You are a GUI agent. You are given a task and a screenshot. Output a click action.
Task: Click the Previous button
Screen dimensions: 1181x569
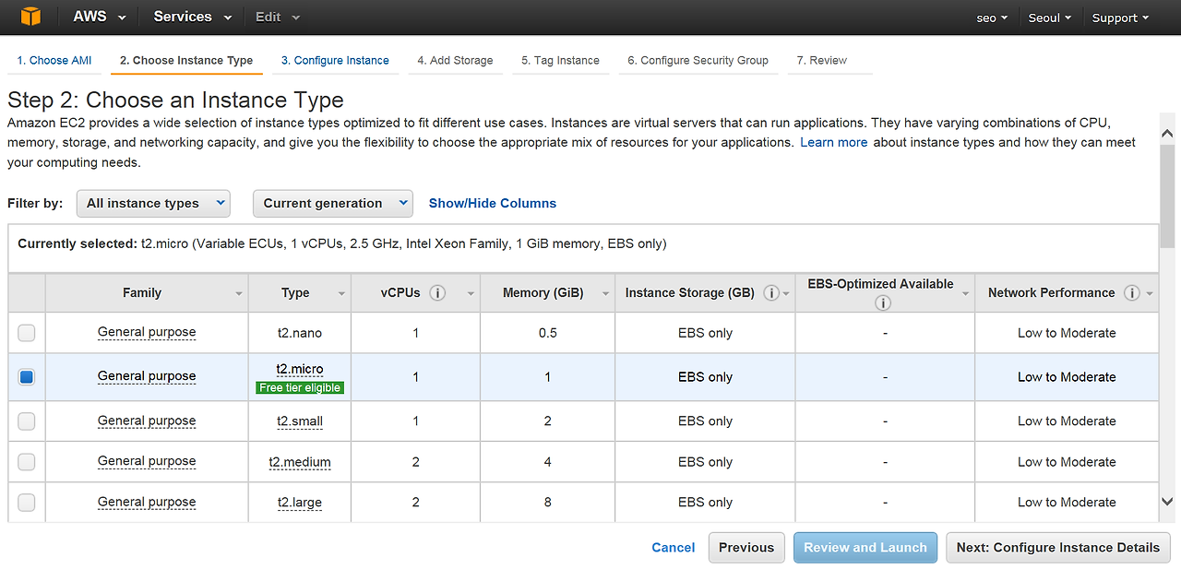click(x=746, y=548)
